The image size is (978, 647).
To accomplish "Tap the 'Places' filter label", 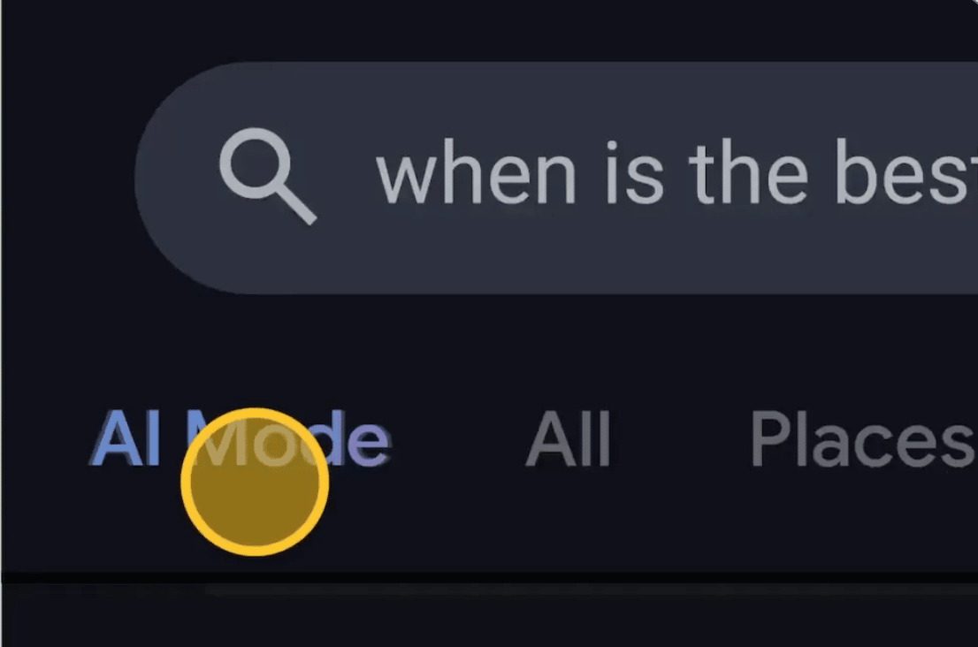I will click(863, 439).
